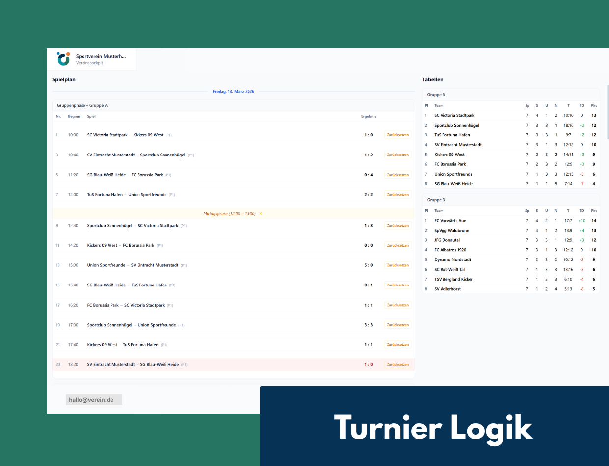This screenshot has height=466, width=609.
Task: Click the Sportverein club logo icon
Action: point(64,59)
